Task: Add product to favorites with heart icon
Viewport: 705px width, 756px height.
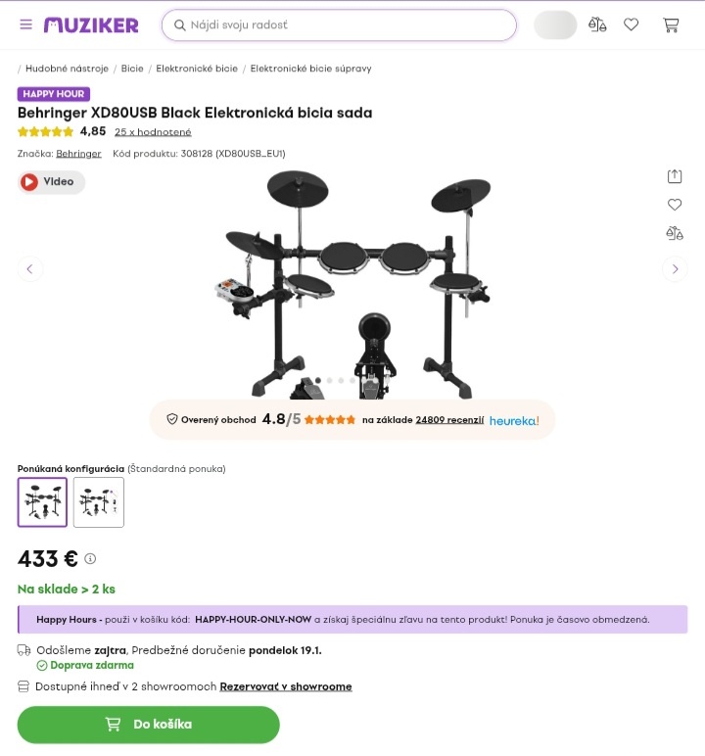Action: [x=675, y=205]
